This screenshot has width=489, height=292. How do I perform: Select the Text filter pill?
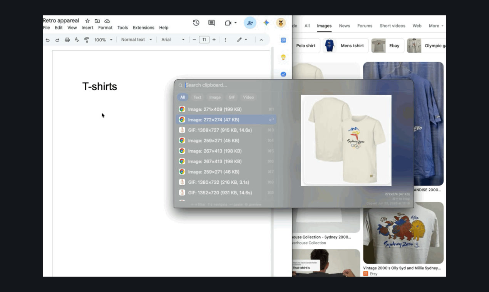[197, 97]
